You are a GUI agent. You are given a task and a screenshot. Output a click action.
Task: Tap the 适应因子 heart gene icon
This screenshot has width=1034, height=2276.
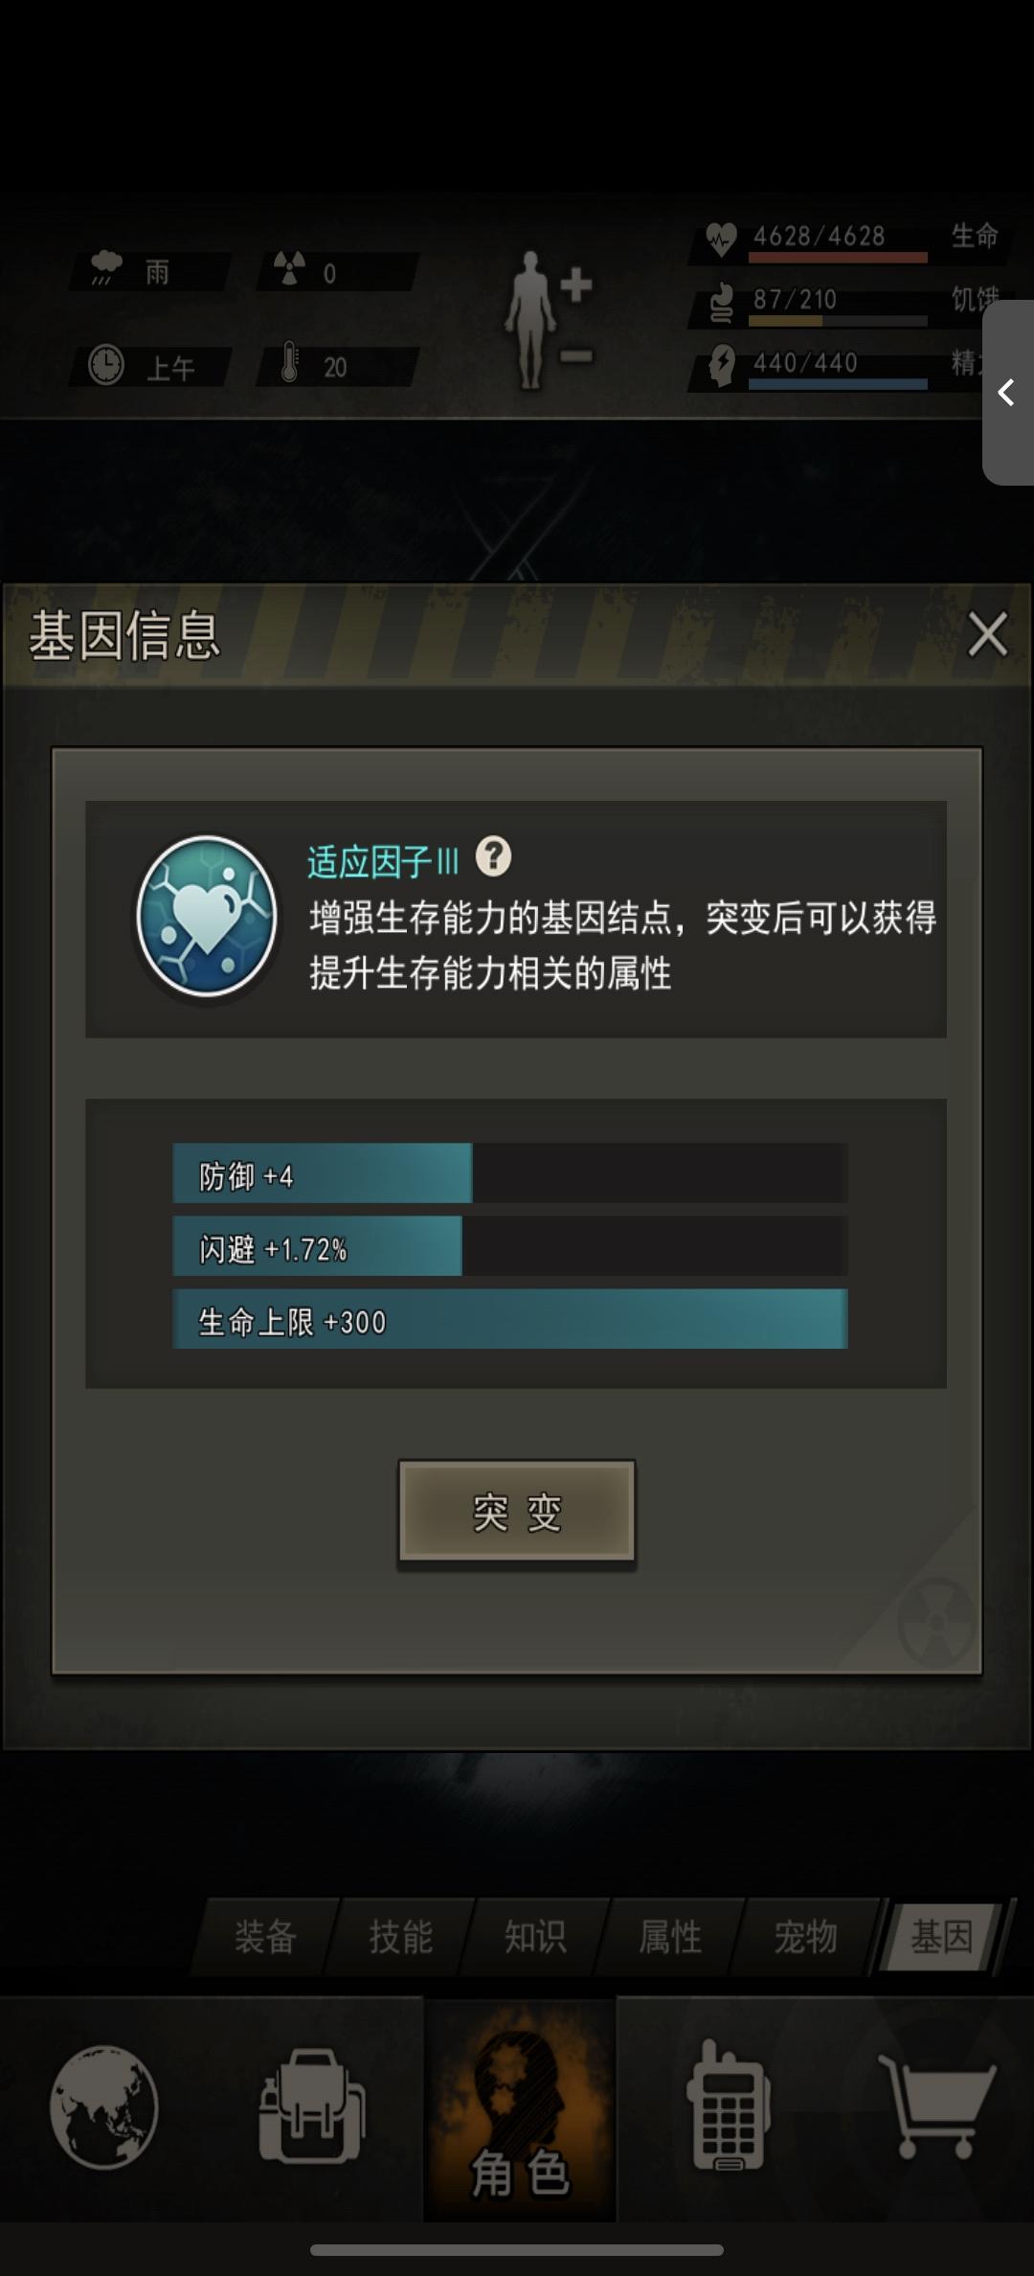click(x=208, y=917)
